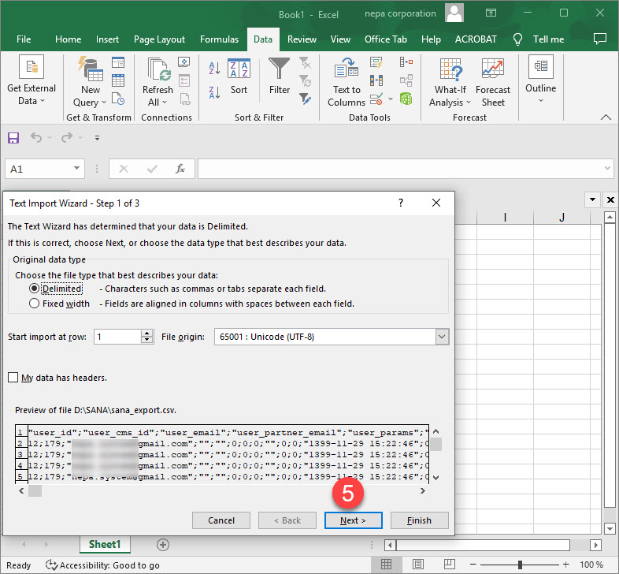Switch to the Review tab
This screenshot has width=619, height=574.
pos(302,39)
